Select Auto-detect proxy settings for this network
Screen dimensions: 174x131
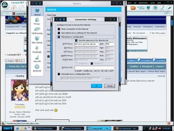pyautogui.click(x=59, y=33)
